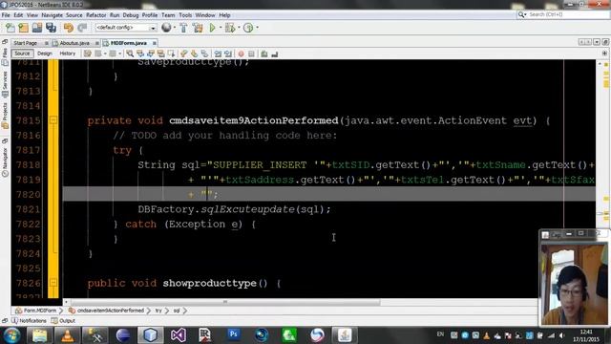Image resolution: width=611 pixels, height=344 pixels.
Task: Expand the Debug Project dropdown arrow
Action: pyautogui.click(x=239, y=28)
